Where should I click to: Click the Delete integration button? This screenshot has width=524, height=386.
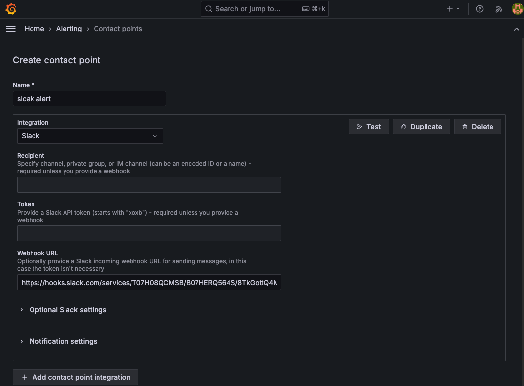click(478, 127)
